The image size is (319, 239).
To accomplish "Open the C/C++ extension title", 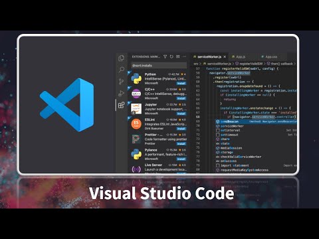I will pyautogui.click(x=150, y=89).
